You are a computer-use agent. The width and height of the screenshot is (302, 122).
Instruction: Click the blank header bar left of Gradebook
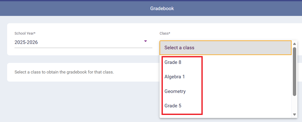coord(63,8)
